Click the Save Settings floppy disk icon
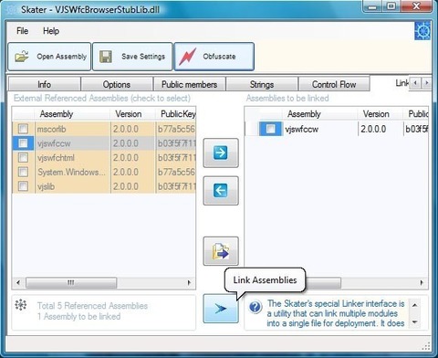The width and height of the screenshot is (438, 358). 106,57
